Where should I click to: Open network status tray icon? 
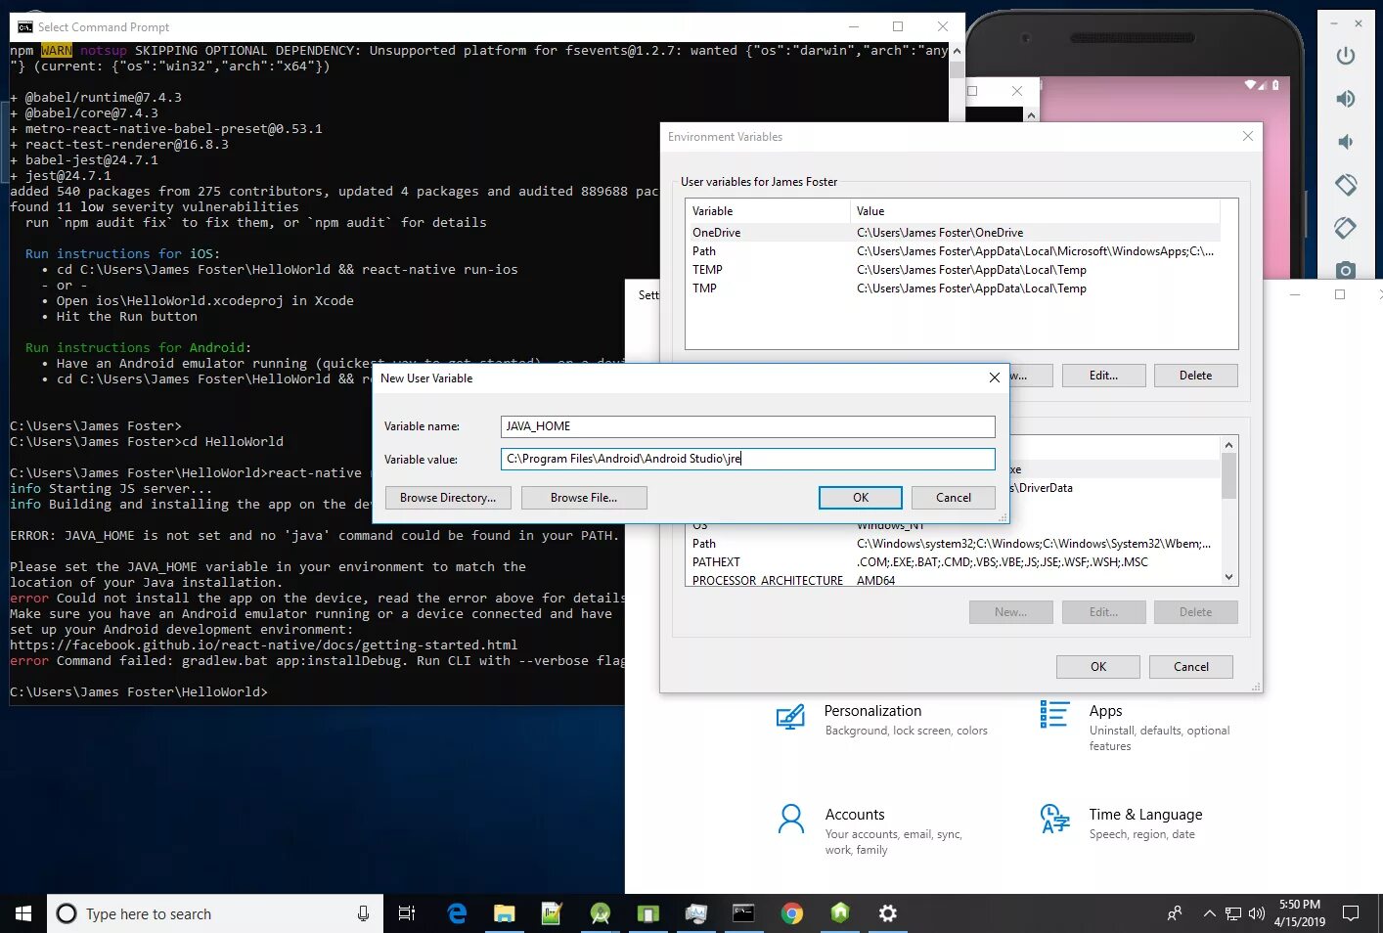pyautogui.click(x=1233, y=913)
